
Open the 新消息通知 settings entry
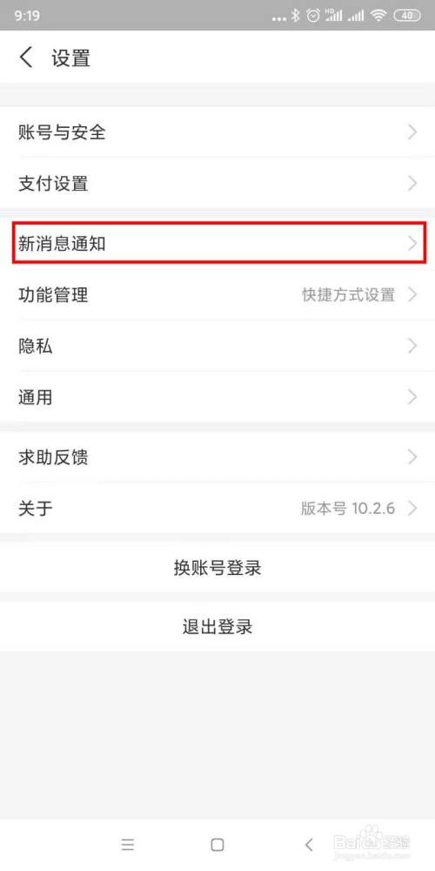point(217,243)
